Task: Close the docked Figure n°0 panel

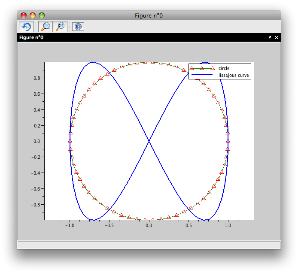Action: click(x=277, y=38)
